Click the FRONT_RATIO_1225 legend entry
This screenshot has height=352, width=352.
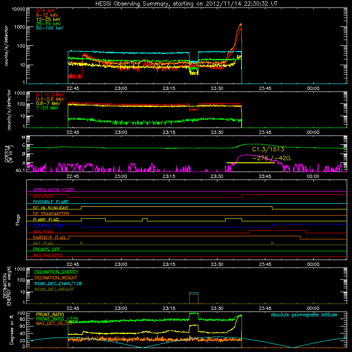57,319
